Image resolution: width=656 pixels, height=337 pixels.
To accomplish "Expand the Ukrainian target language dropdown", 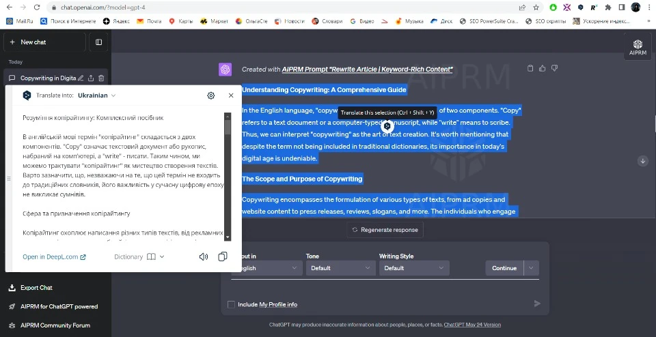I will pos(97,96).
